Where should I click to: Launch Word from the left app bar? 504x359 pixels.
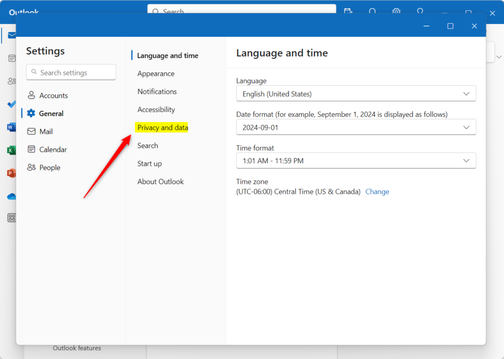[x=11, y=127]
